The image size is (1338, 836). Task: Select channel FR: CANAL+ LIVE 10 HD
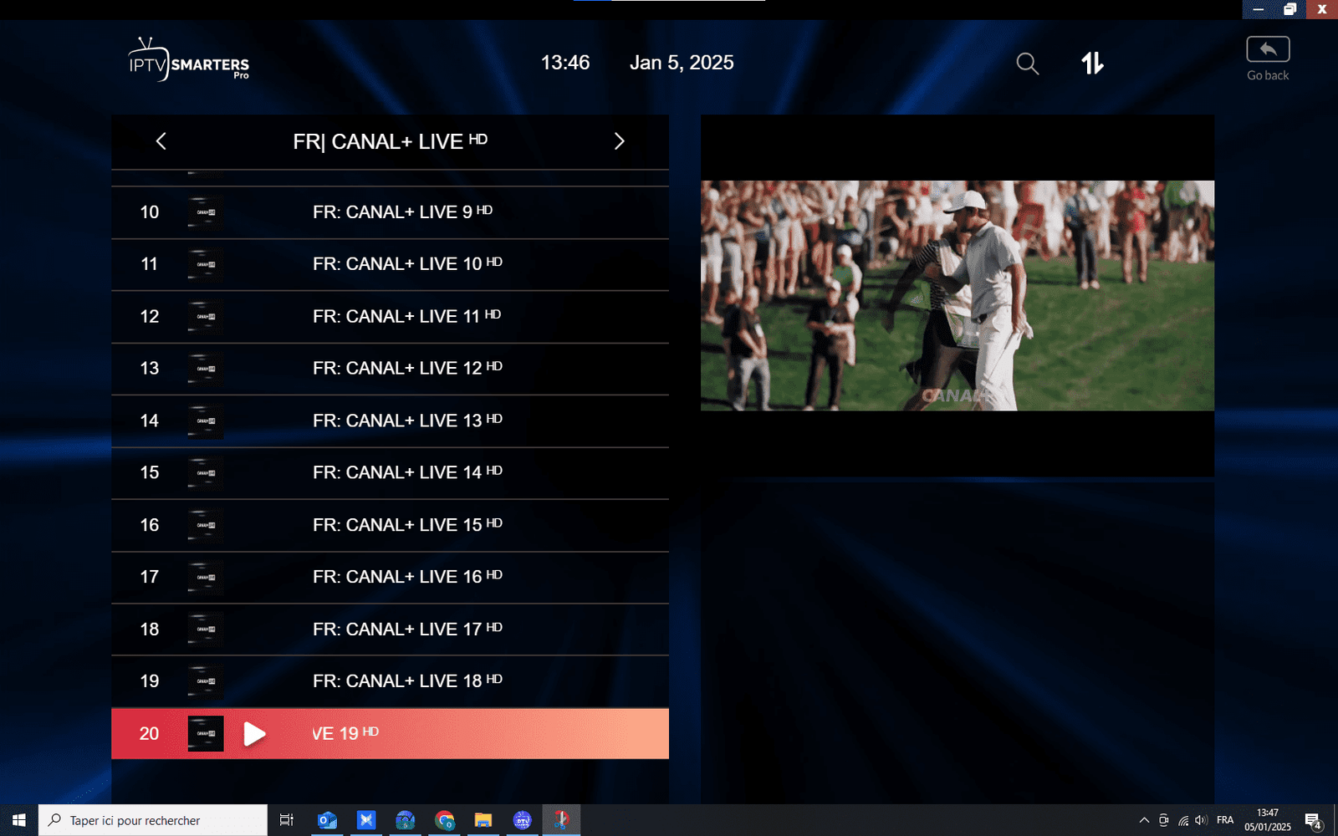pyautogui.click(x=390, y=264)
